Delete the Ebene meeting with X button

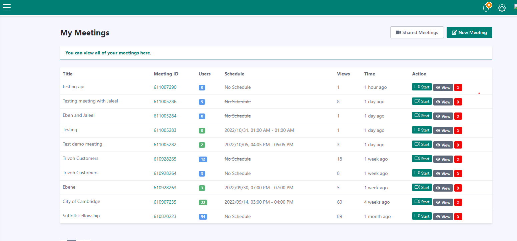[x=458, y=188]
